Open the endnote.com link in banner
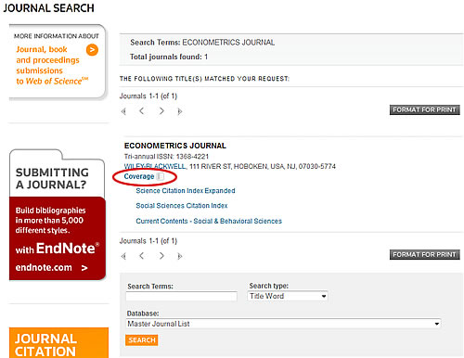 pos(52,267)
